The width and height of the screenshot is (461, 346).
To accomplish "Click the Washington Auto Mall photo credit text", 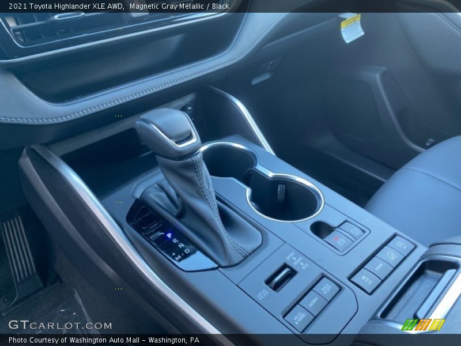I will 104,340.
